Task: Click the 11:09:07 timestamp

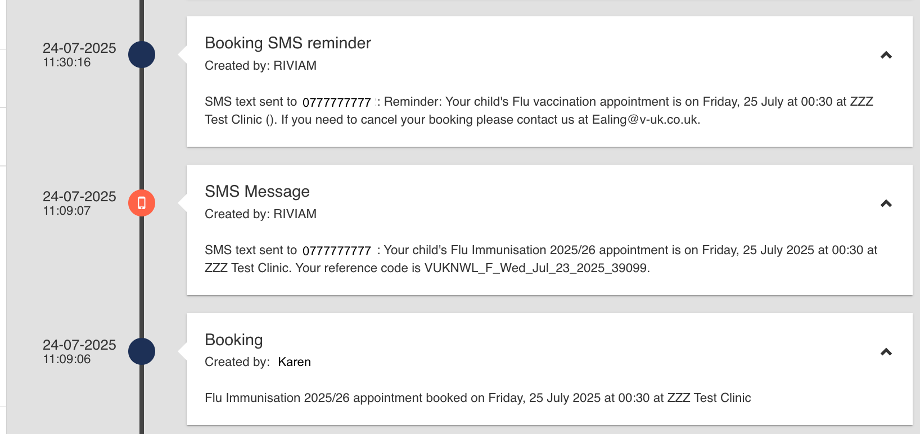Action: coord(67,211)
